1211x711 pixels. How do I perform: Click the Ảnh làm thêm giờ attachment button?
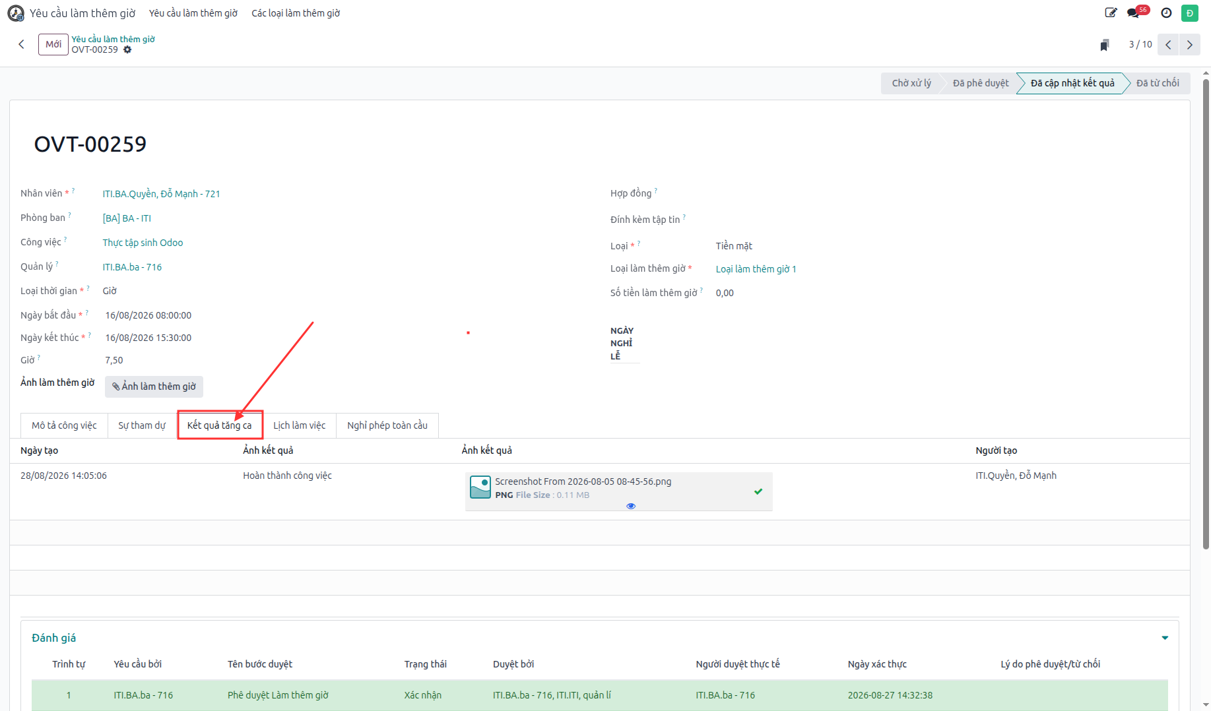[154, 386]
